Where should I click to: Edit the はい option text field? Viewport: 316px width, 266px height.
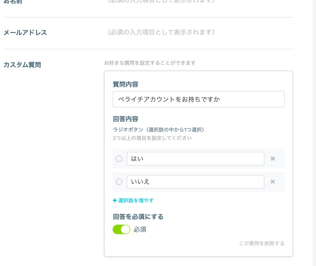tap(195, 159)
